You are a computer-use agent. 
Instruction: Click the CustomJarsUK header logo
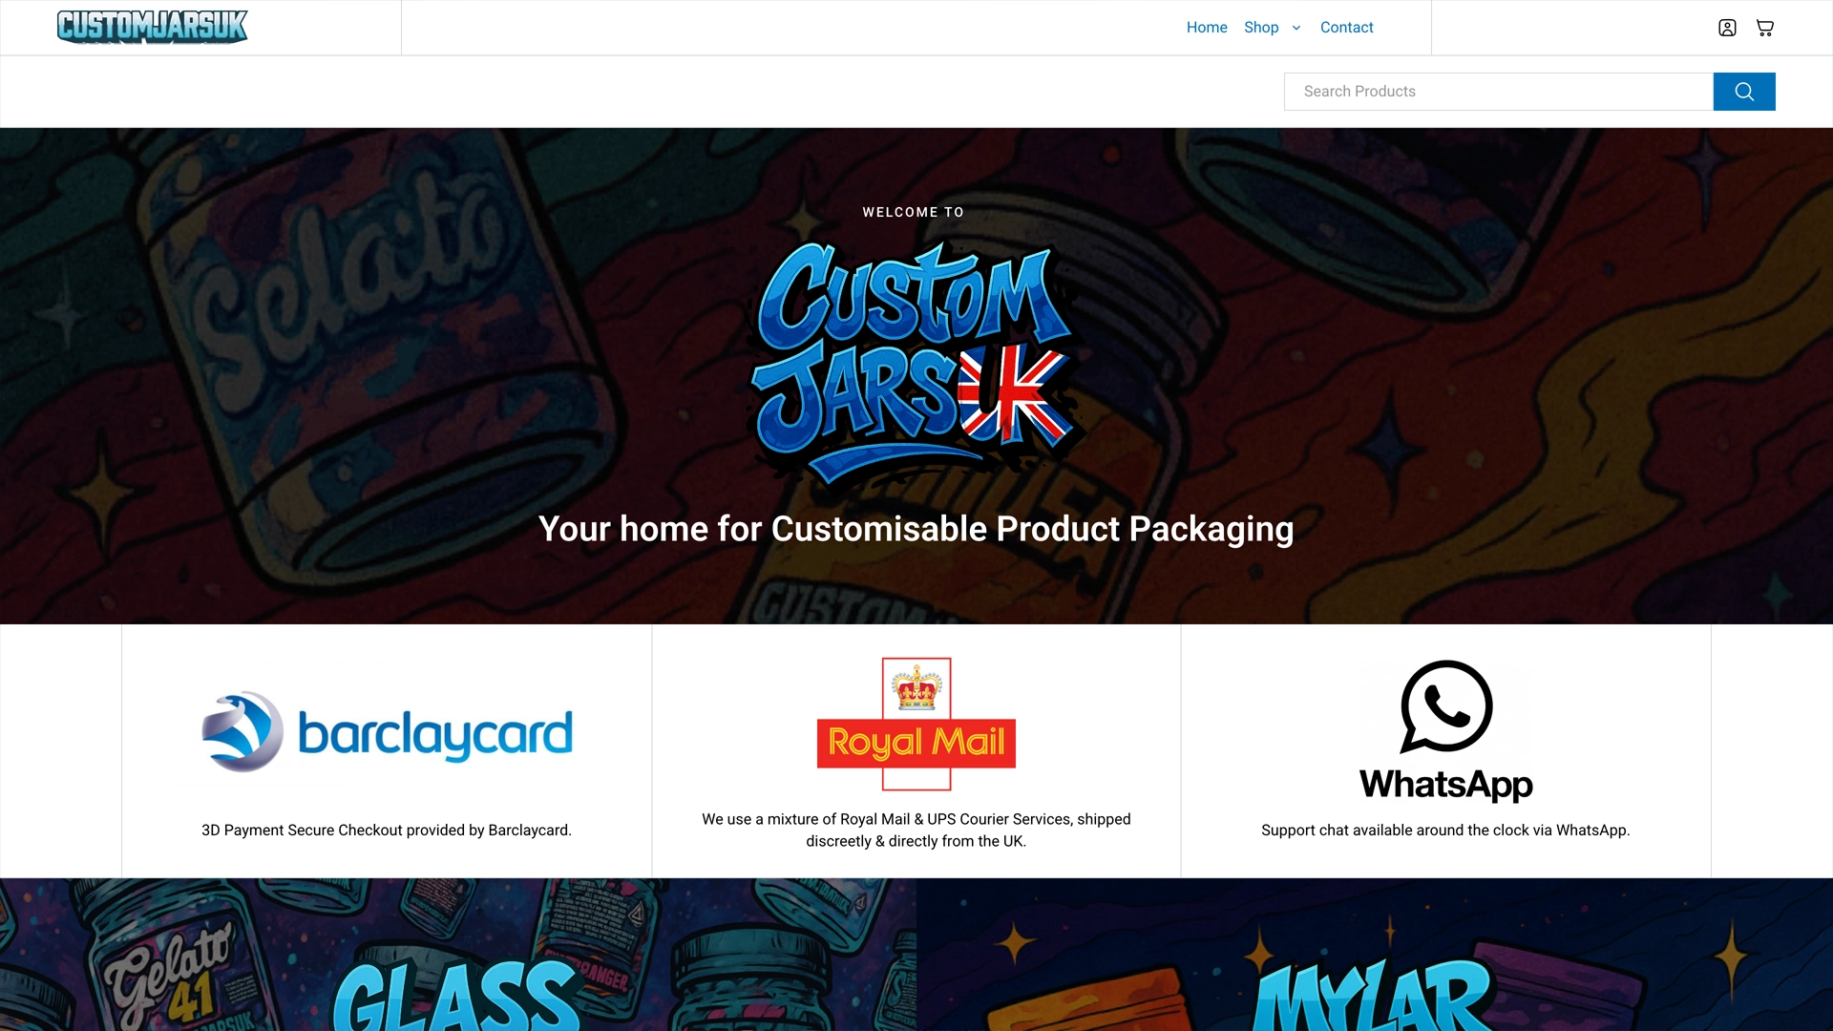(x=153, y=27)
